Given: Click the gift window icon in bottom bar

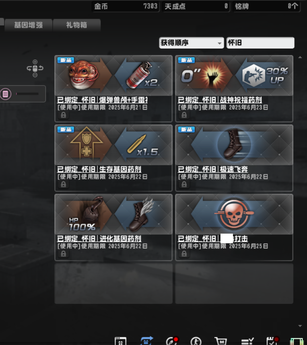Looking at the screenshot, I should [x=120, y=341].
